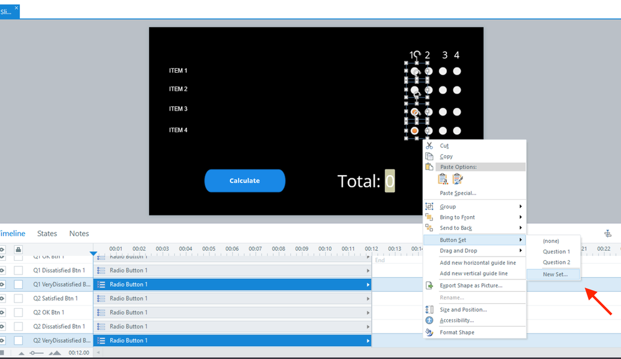Click the blue Accessibility icon
621x359 pixels.
(430, 320)
